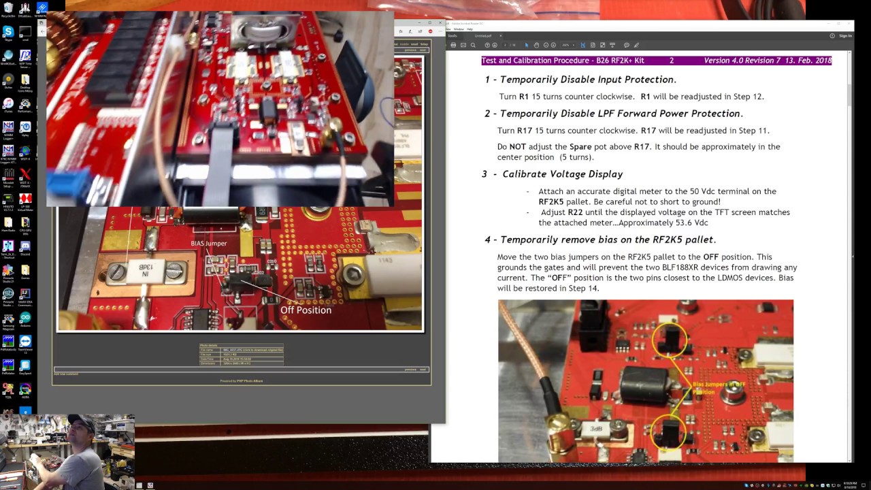Select the Untitled.pdf document tab
Viewport: 871px width, 490px height.
tap(483, 36)
